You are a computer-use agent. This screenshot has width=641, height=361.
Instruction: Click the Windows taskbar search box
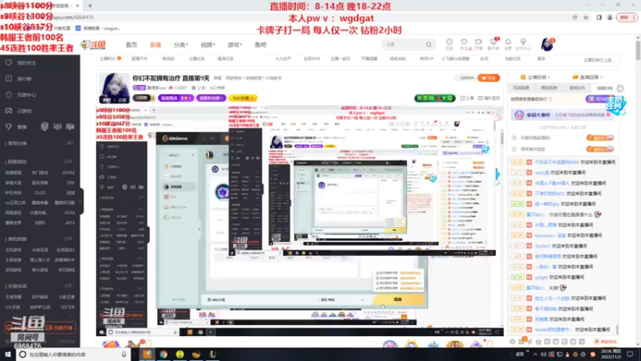[x=74, y=355]
